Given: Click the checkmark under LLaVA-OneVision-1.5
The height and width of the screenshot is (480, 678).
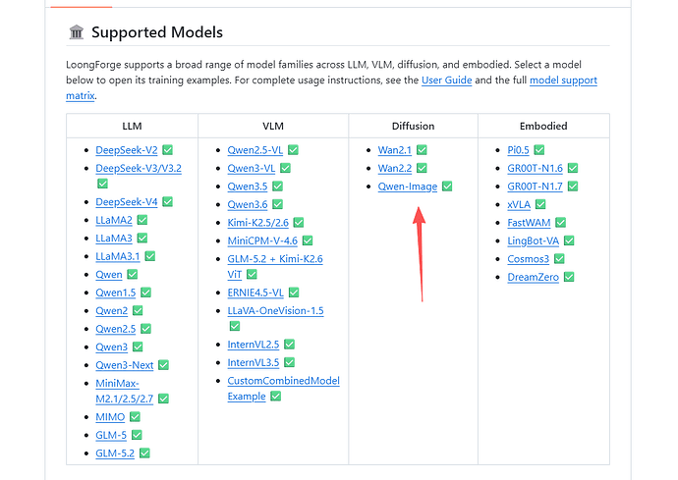Looking at the screenshot, I should click(235, 326).
